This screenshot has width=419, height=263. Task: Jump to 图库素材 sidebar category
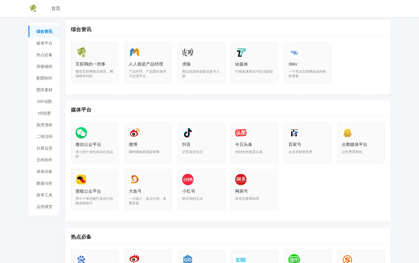(x=44, y=90)
